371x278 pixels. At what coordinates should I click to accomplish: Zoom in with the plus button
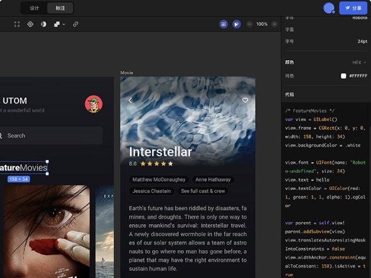click(274, 24)
